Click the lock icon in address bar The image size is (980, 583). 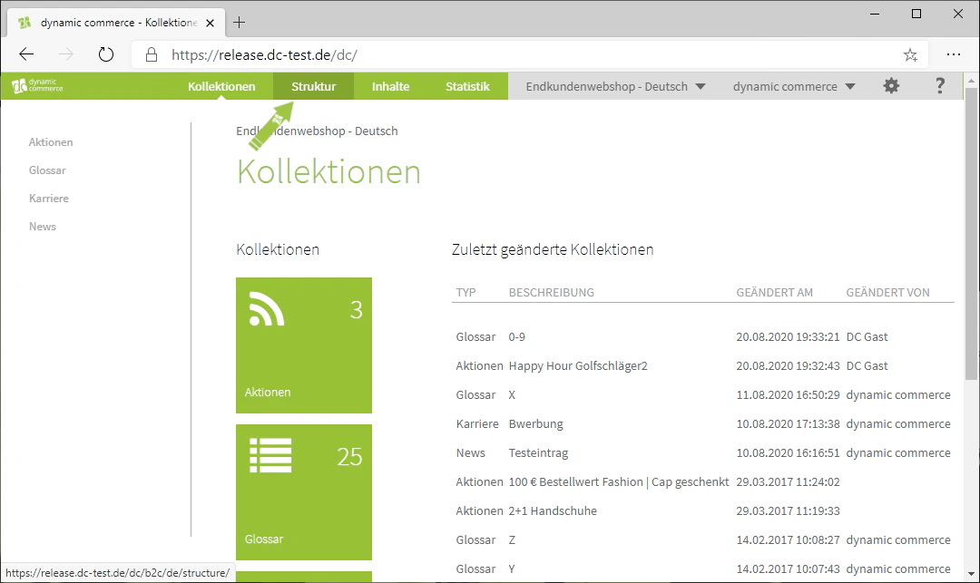[152, 55]
